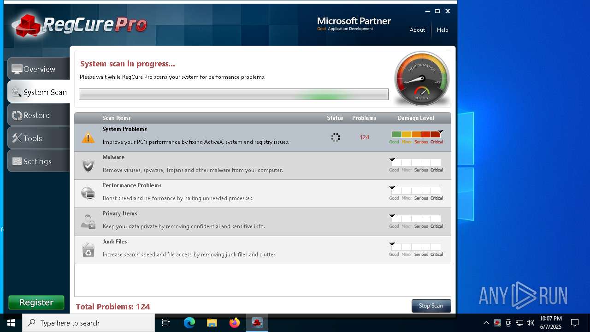Open the About link
The height and width of the screenshot is (332, 590).
click(x=417, y=30)
